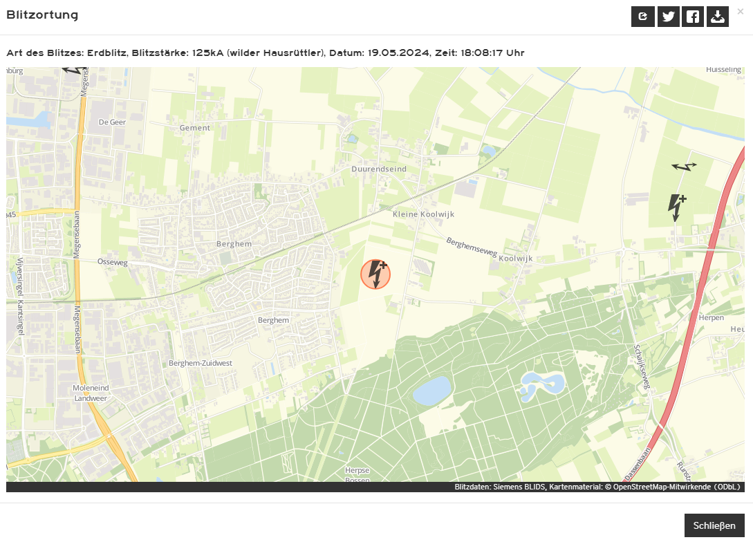Viewport: 753px width, 542px height.
Task: Click the Herpen map label
Action: point(712,317)
